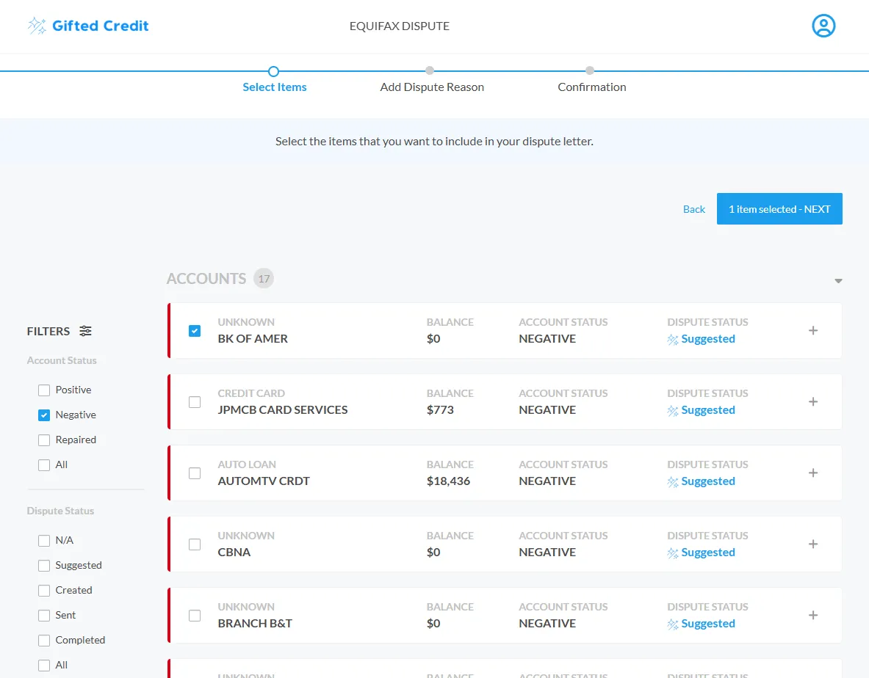Image resolution: width=869 pixels, height=678 pixels.
Task: Collapse the Accounts section arrow
Action: pos(839,280)
